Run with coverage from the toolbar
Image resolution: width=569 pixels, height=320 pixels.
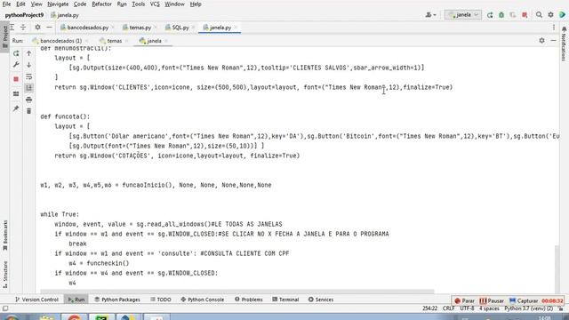pos(513,15)
